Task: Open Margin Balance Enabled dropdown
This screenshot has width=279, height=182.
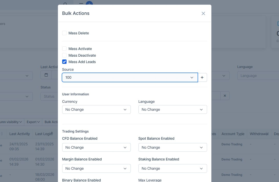Action: pos(96,168)
